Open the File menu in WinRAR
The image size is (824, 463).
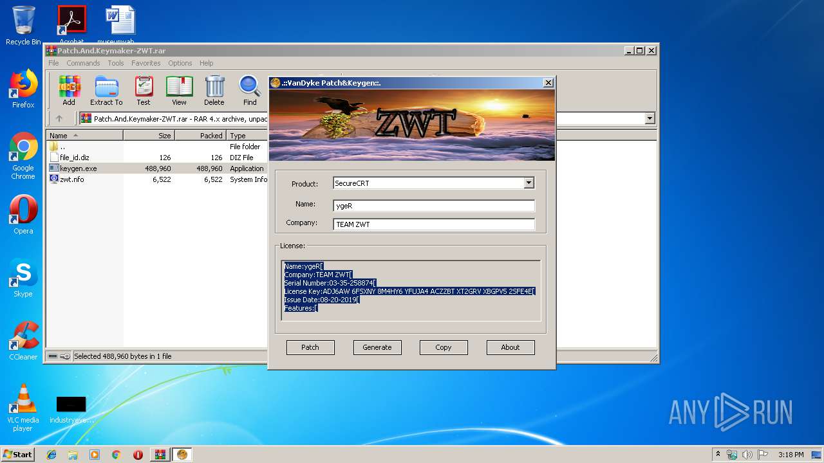[x=53, y=63]
